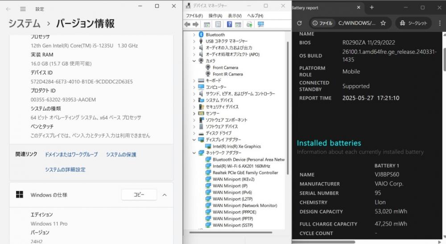Expand the センサー category
This screenshot has height=244, width=446.
point(194,114)
